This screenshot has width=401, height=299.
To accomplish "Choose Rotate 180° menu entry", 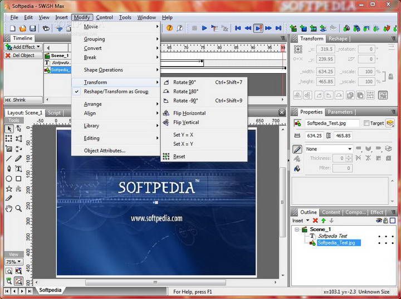I will (x=204, y=92).
